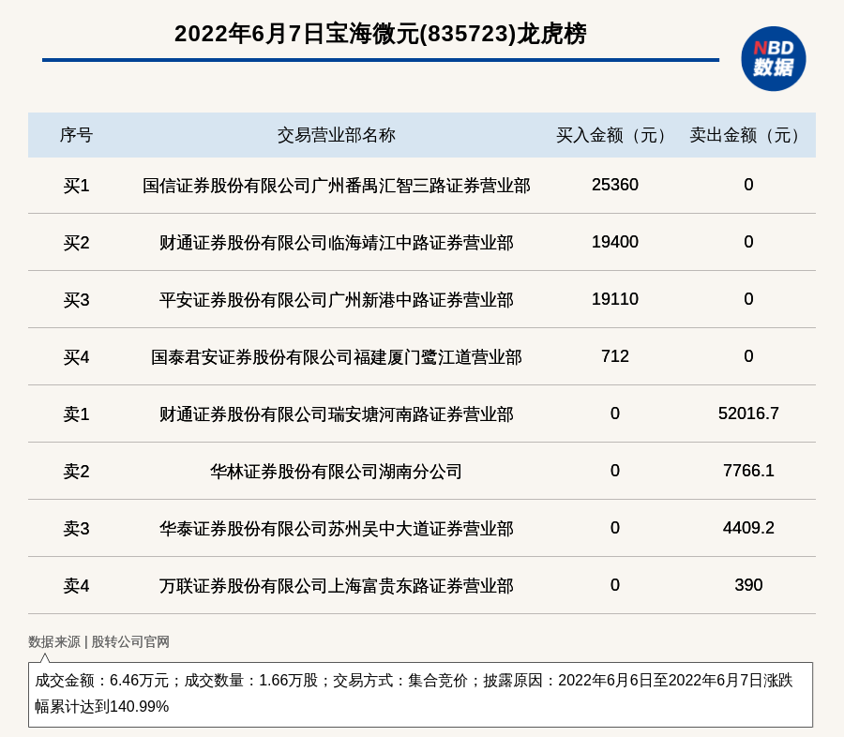Click 万联证券上海富贵东路证券营业部 name

click(x=337, y=586)
